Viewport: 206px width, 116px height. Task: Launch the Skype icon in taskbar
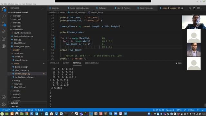click(x=37, y=114)
